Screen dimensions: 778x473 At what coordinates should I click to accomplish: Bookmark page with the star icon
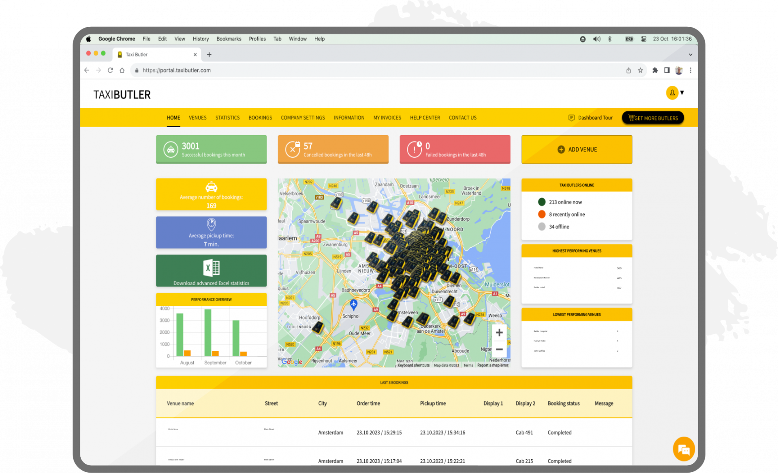(640, 70)
